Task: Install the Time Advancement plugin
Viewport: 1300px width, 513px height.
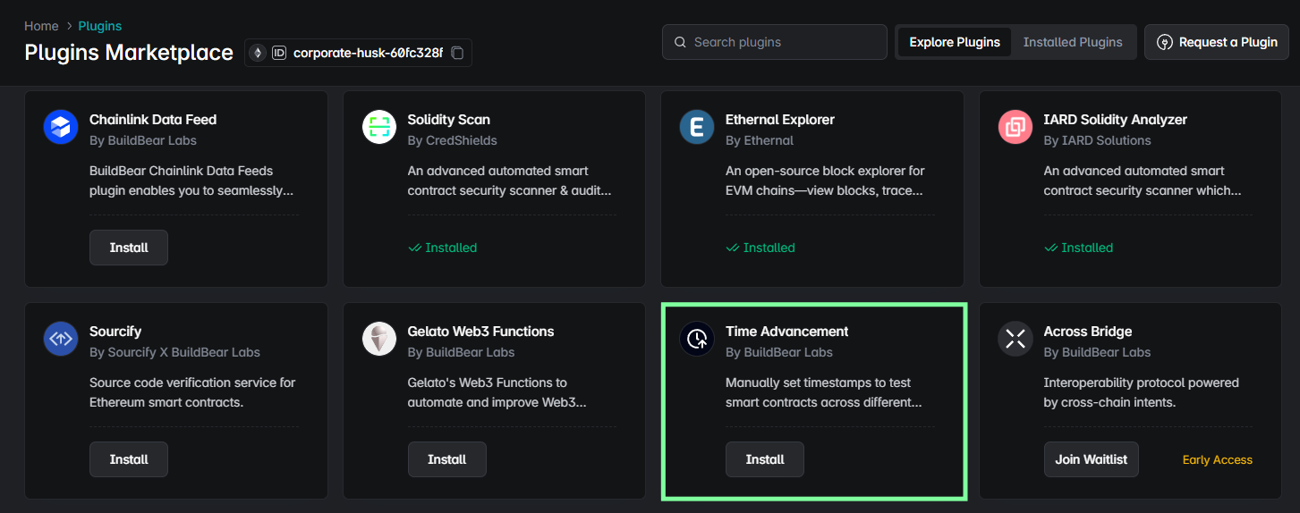Action: 765,459
